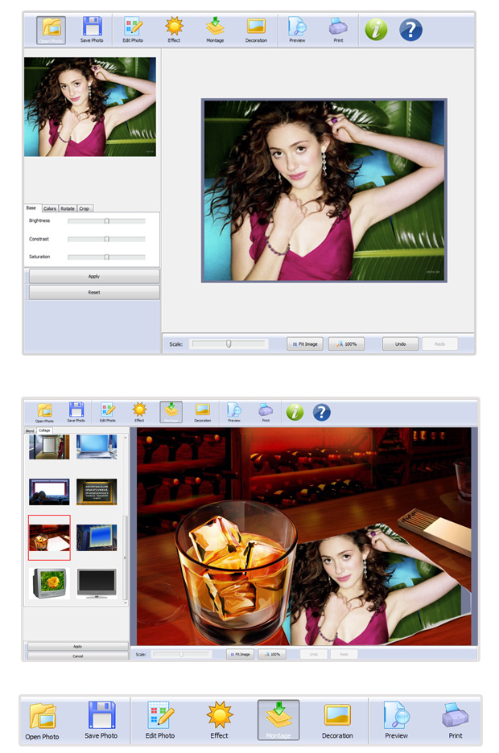Switch to the Blend tab

30,430
